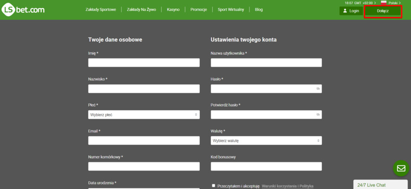The width and height of the screenshot is (411, 189).
Task: Open the Wybierz walutę dropdown
Action: (x=266, y=140)
